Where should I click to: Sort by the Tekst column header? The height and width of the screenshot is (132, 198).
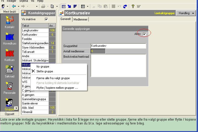pyautogui.click(x=35, y=26)
